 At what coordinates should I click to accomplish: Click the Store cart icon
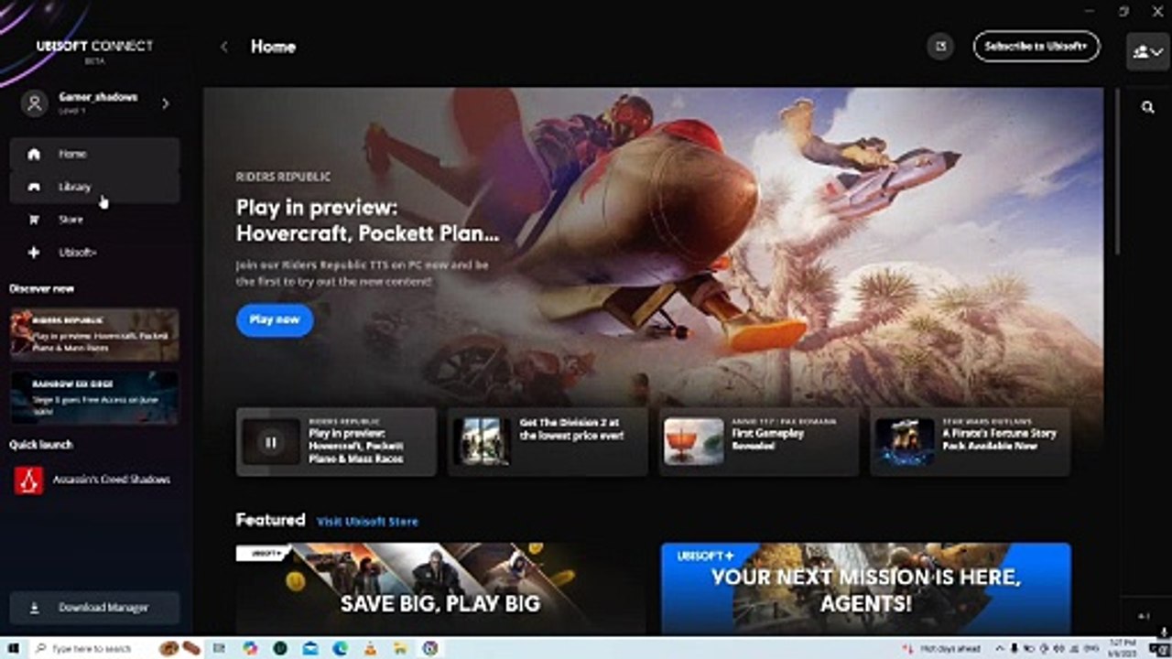(x=34, y=220)
